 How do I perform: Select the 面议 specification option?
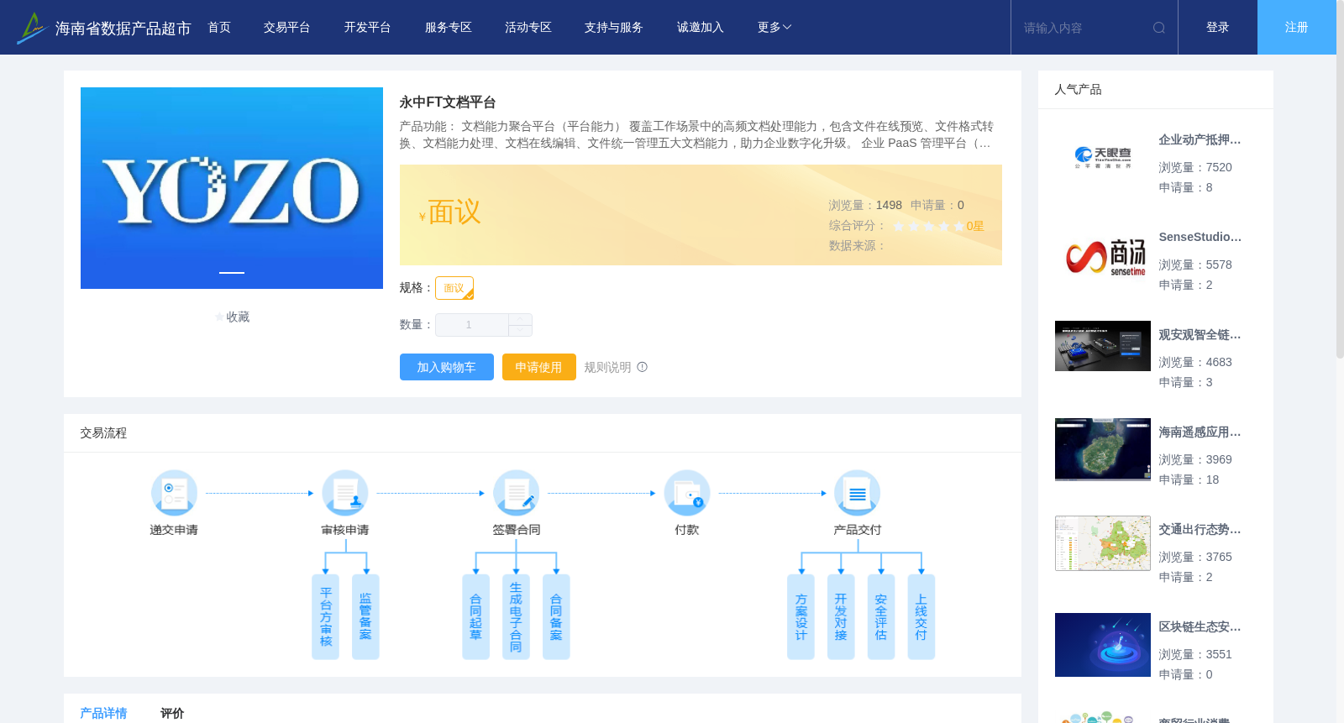click(454, 288)
